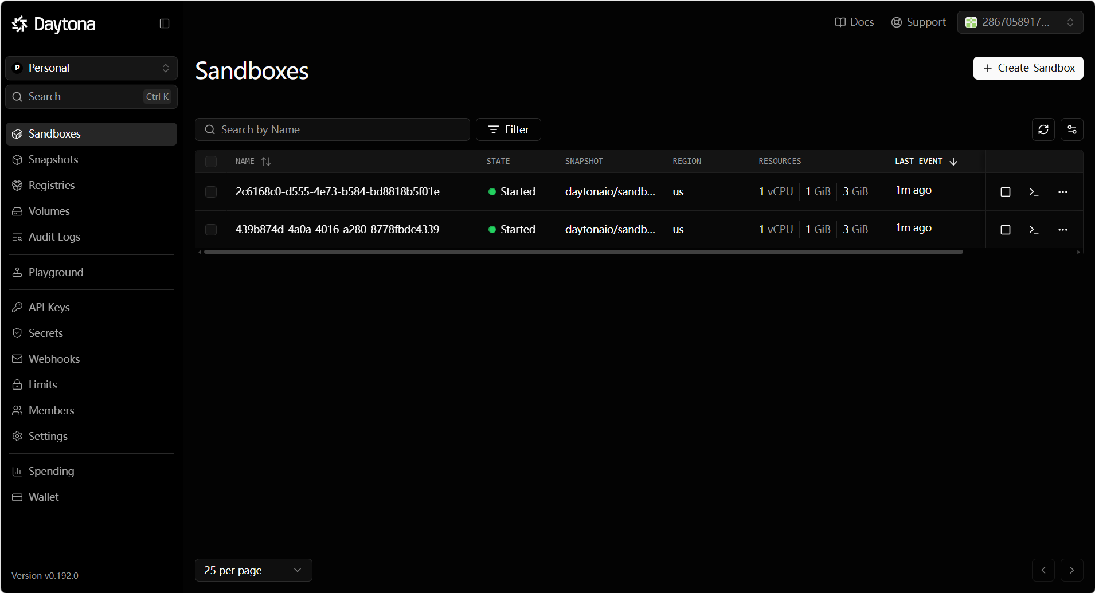Click the SNAPSHOT column header
This screenshot has height=593, width=1095.
tap(584, 162)
